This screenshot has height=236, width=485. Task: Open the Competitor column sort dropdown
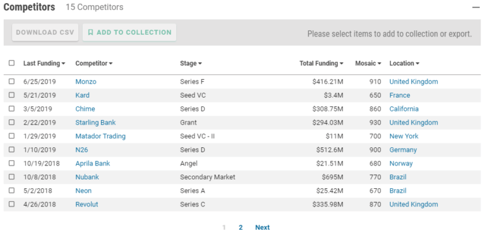point(111,64)
